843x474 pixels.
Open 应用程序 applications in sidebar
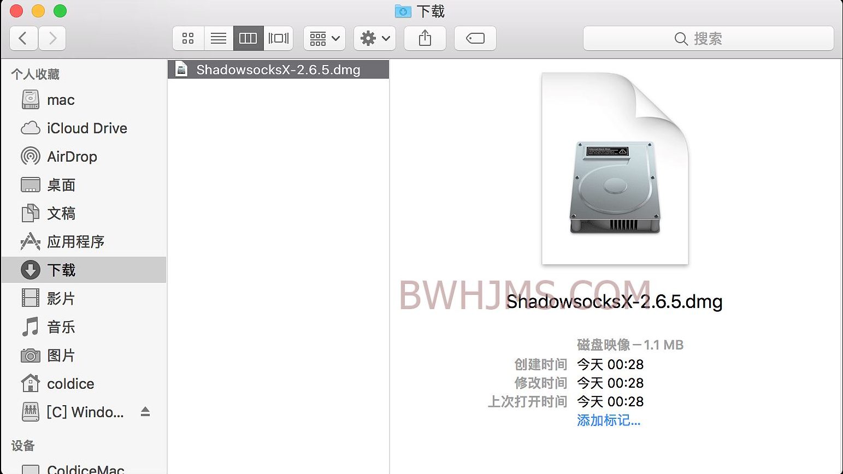[x=84, y=242]
